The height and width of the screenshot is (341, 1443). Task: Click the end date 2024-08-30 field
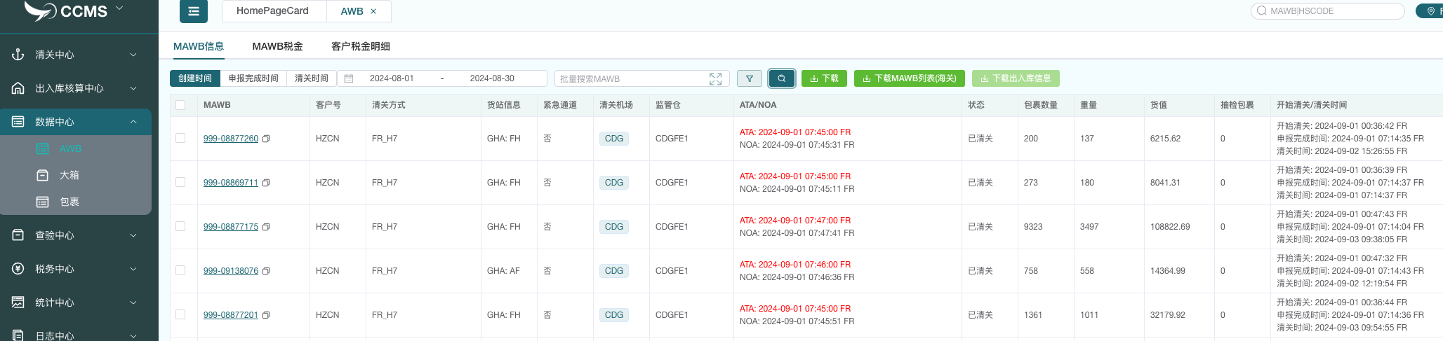click(x=492, y=78)
